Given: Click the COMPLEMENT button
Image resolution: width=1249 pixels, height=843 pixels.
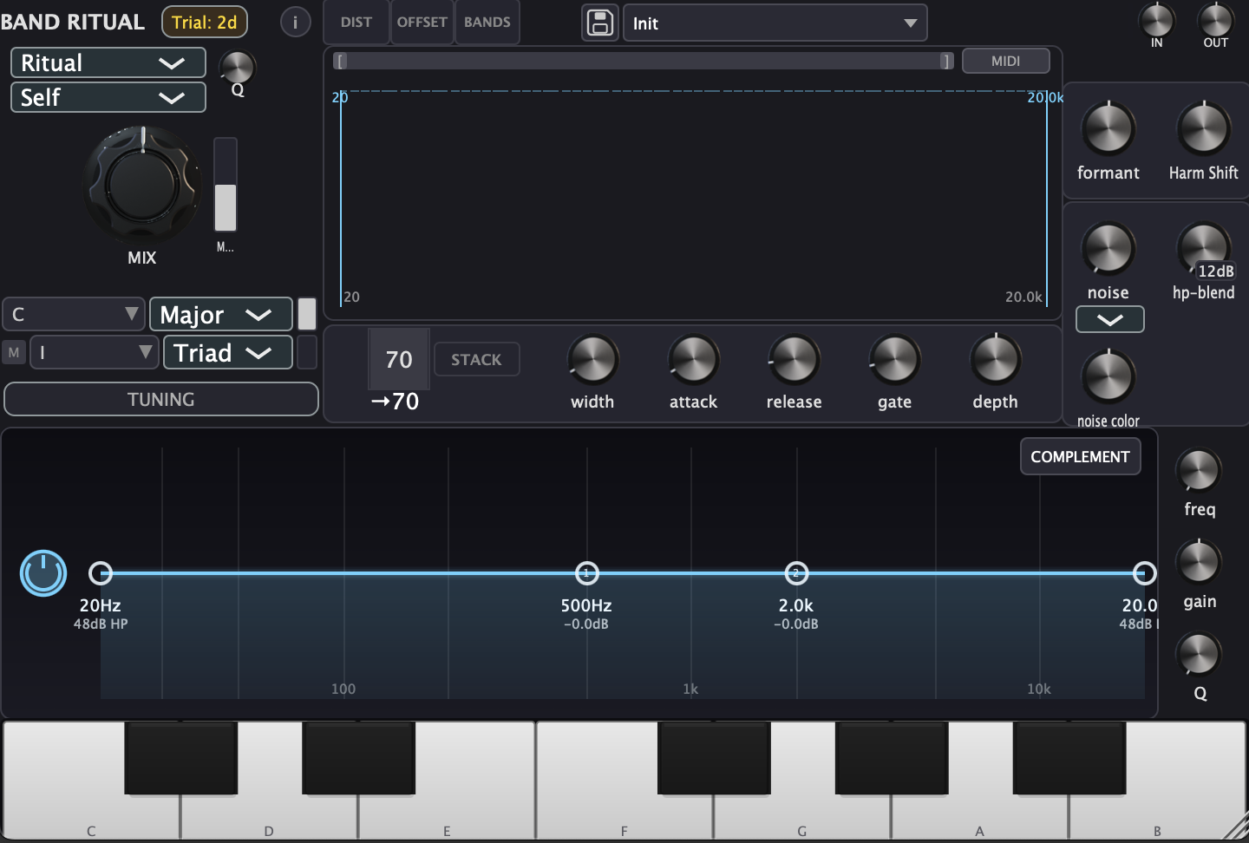Looking at the screenshot, I should [x=1080, y=456].
